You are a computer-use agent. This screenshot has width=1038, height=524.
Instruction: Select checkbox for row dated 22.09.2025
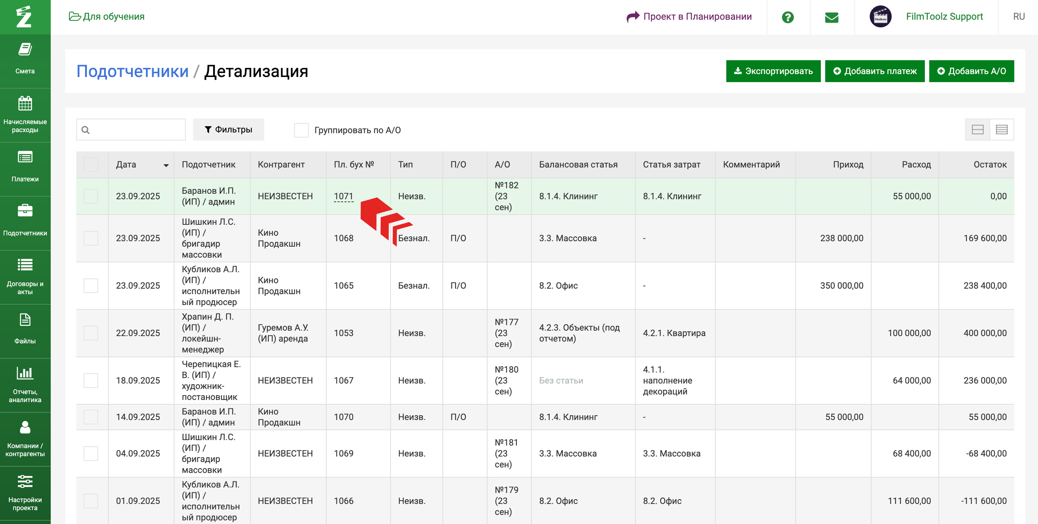(x=91, y=333)
